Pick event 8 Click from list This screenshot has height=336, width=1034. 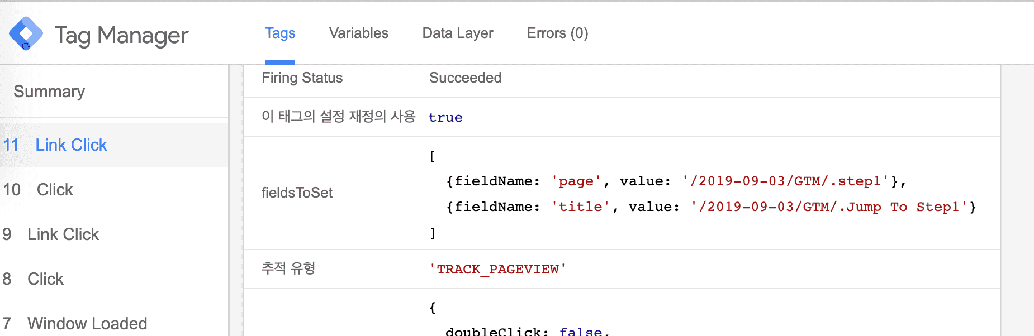point(45,279)
